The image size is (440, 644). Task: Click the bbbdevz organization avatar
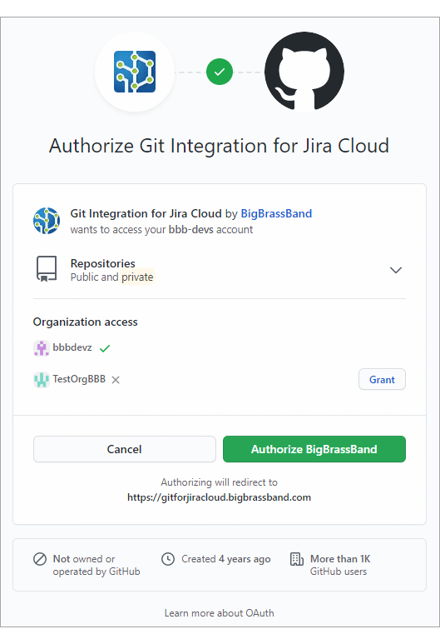(41, 348)
